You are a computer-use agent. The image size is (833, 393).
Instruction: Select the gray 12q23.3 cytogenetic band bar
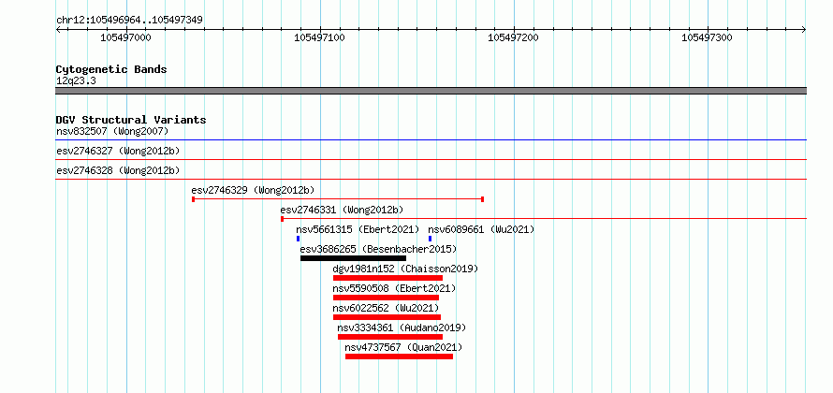point(431,91)
